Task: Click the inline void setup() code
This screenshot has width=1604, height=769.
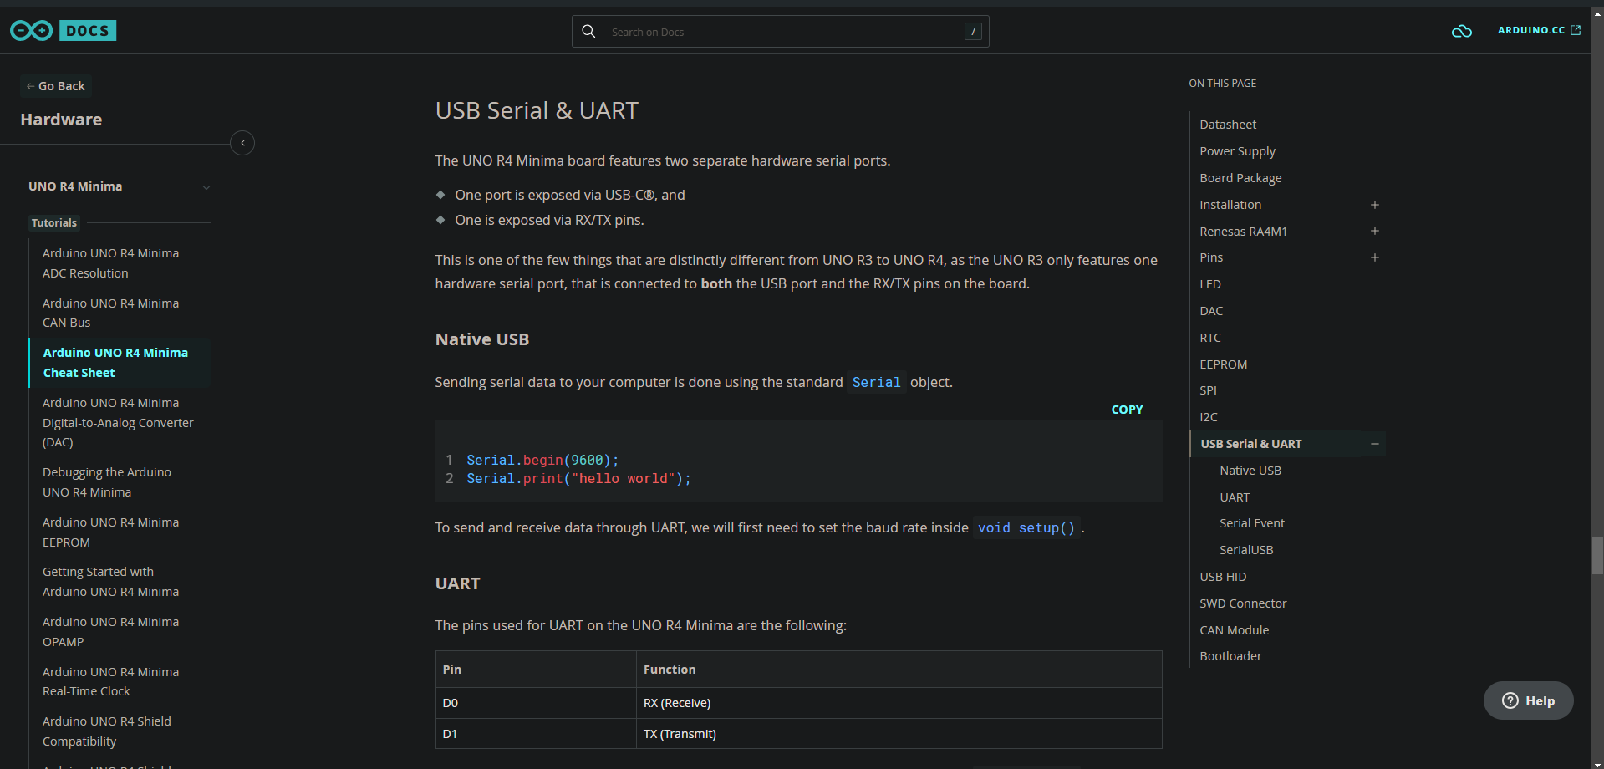Action: pyautogui.click(x=1026, y=528)
